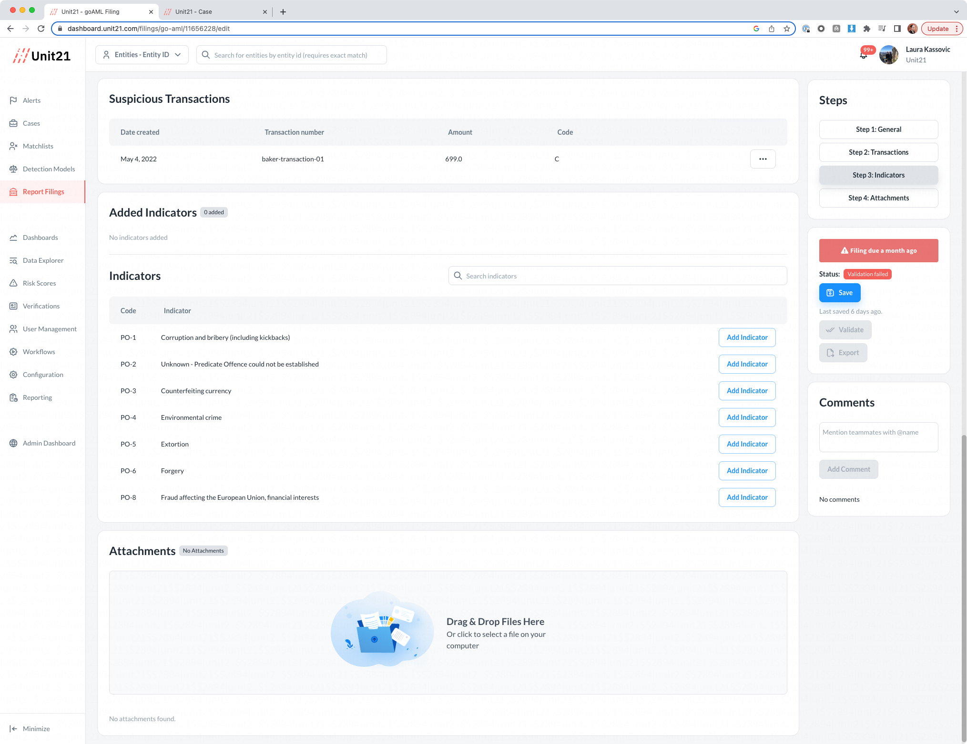
Task: Add the PO-1 Corruption and bribery indicator
Action: click(x=746, y=337)
